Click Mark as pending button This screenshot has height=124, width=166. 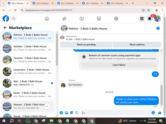coord(86,45)
